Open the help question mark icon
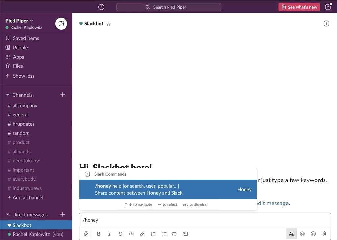The image size is (337, 240). coord(328,7)
